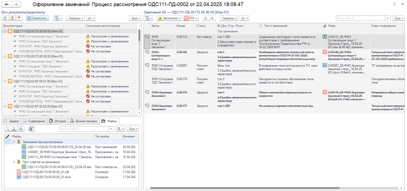Open the Замечания dropdown with warning icon
Image resolution: width=407 pixels, height=191 pixels.
click(169, 18)
